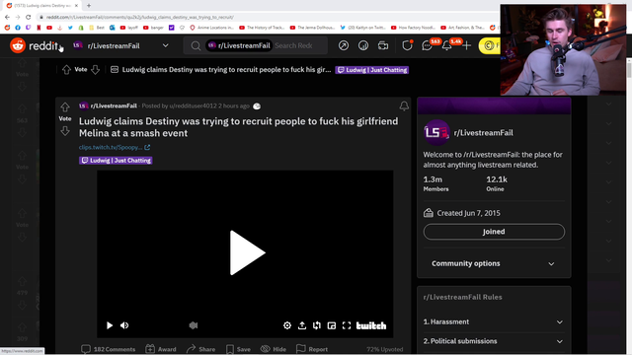Click the large center play button
The image size is (632, 355).
247,252
